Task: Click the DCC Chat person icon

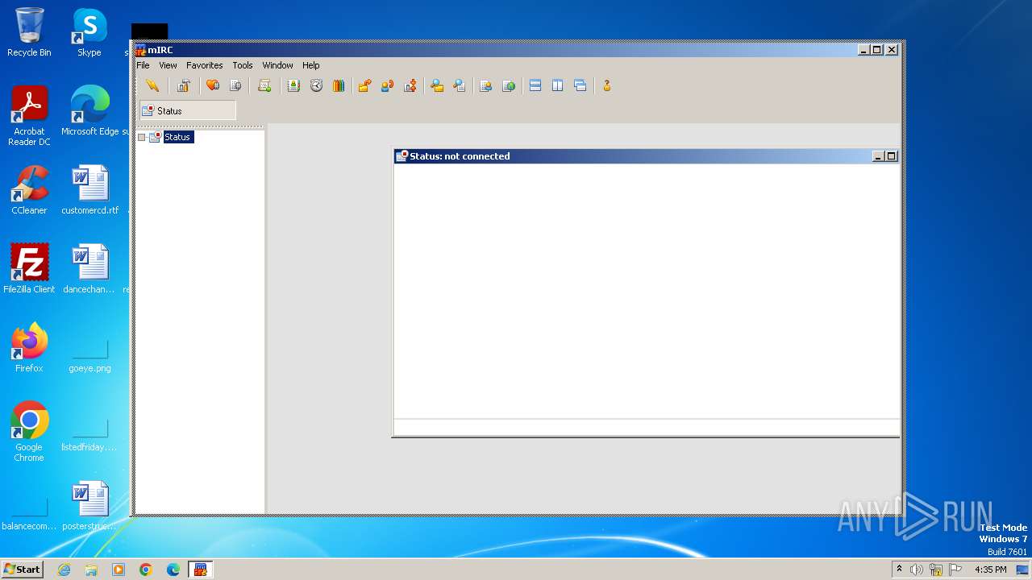Action: (388, 85)
